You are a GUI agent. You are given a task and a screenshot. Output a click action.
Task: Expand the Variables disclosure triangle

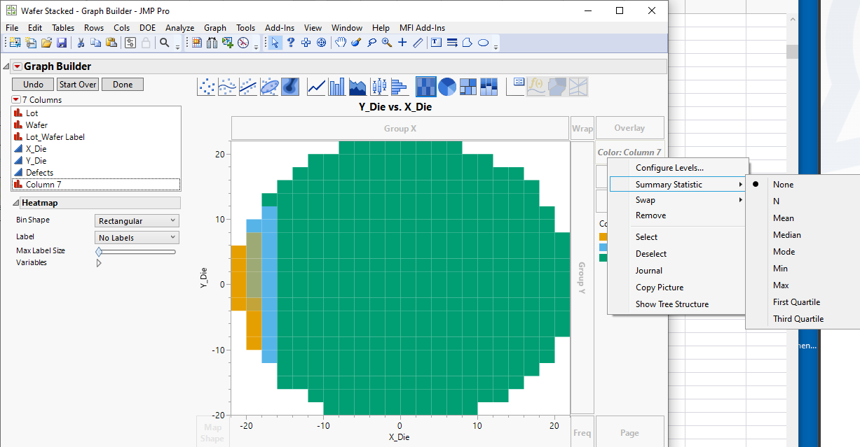tap(98, 262)
